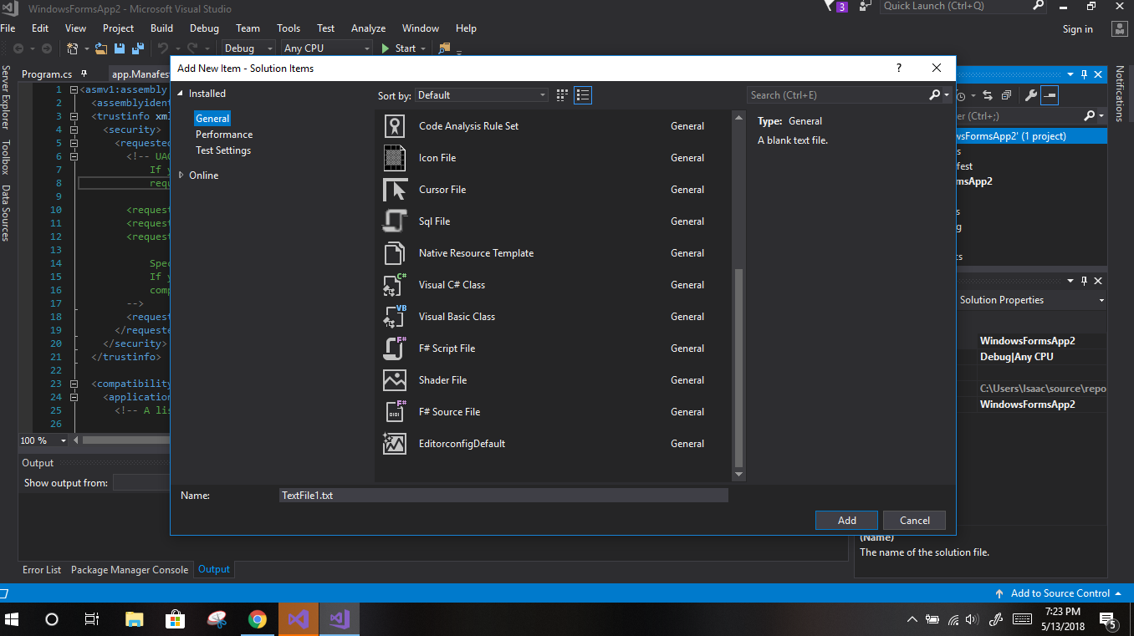
Task: Select the F# Source File icon
Action: click(395, 412)
